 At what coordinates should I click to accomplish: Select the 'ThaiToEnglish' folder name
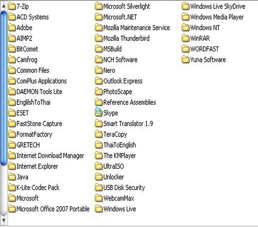120,145
